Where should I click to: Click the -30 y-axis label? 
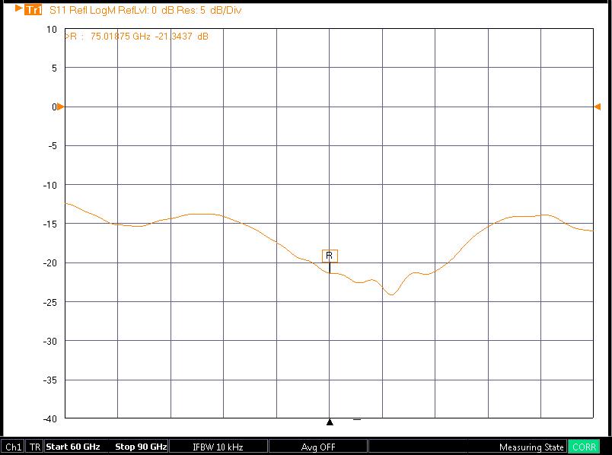(50, 341)
